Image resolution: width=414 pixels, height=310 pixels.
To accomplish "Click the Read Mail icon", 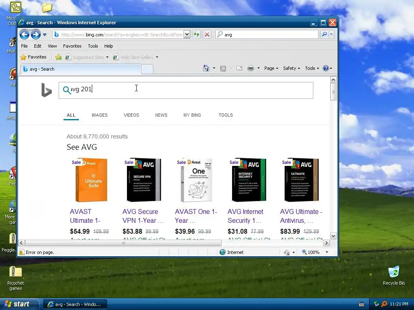I will pos(239,68).
